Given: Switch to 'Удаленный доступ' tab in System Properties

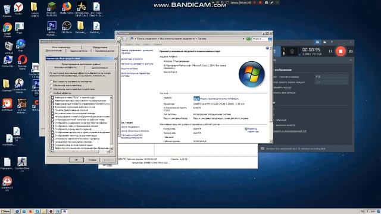Looking at the screenshot, I should (x=105, y=51).
